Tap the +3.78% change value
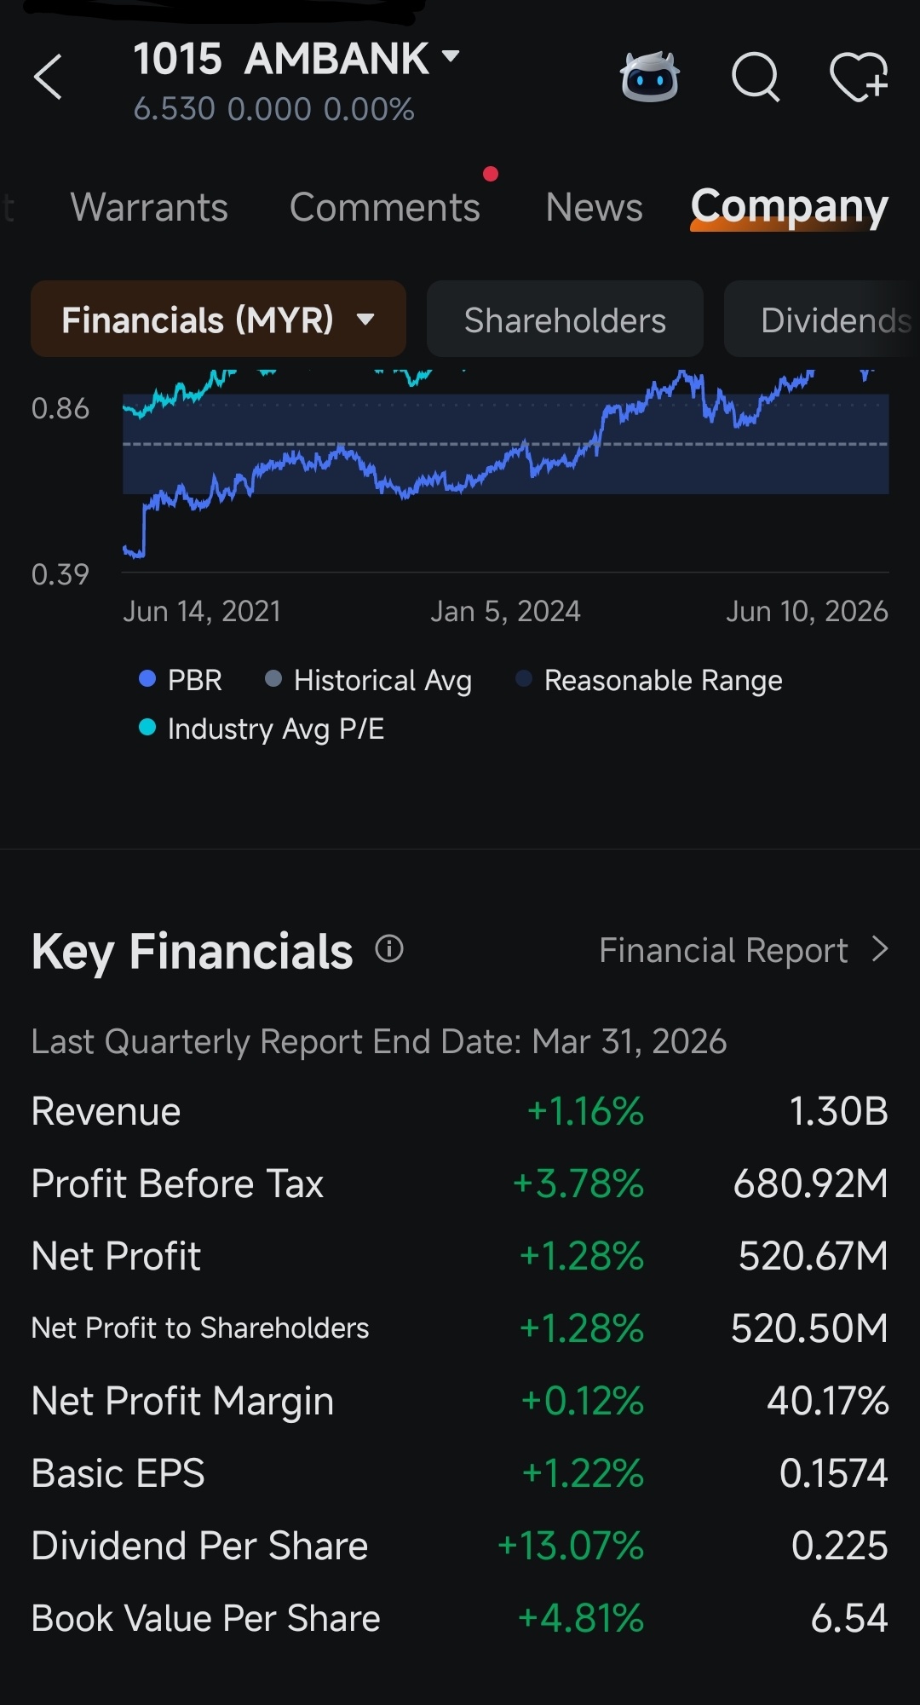The height and width of the screenshot is (1705, 920). pyautogui.click(x=578, y=1184)
